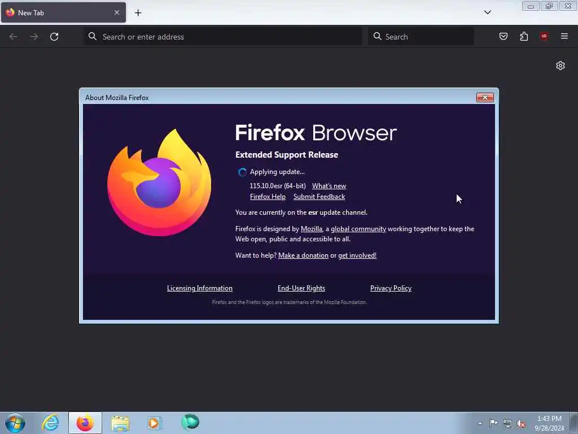The image size is (578, 434).
Task: Click the muted volume tray icon
Action: (521, 424)
